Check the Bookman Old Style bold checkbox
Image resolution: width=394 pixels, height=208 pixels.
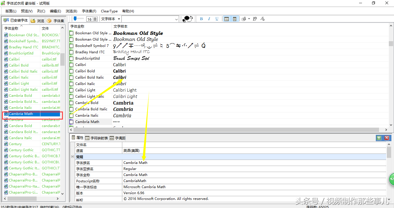[x=72, y=33]
